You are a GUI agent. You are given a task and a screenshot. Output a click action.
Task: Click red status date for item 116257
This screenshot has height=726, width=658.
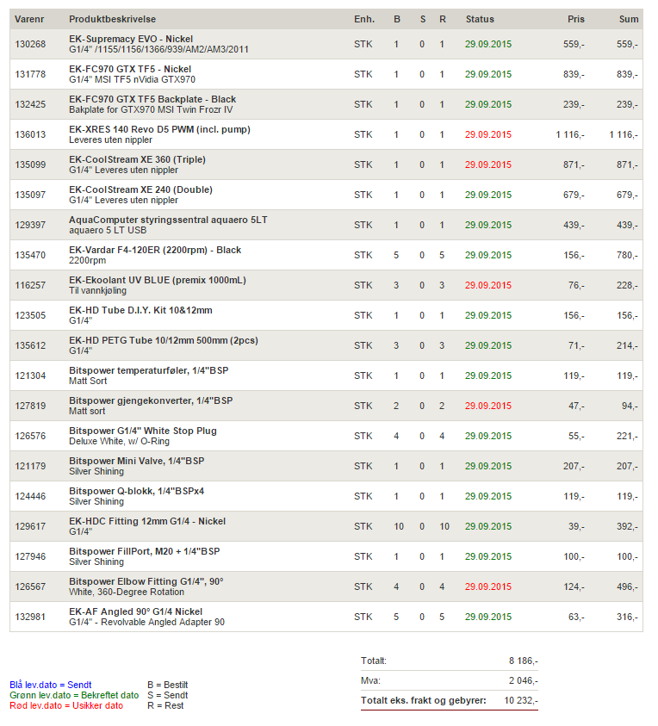488,285
